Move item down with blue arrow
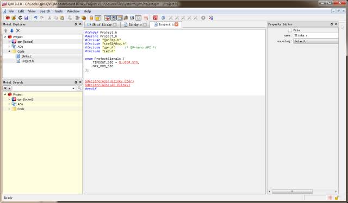 pos(12,30)
